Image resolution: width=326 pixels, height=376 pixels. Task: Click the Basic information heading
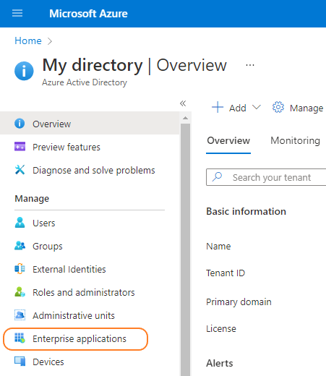pos(246,211)
